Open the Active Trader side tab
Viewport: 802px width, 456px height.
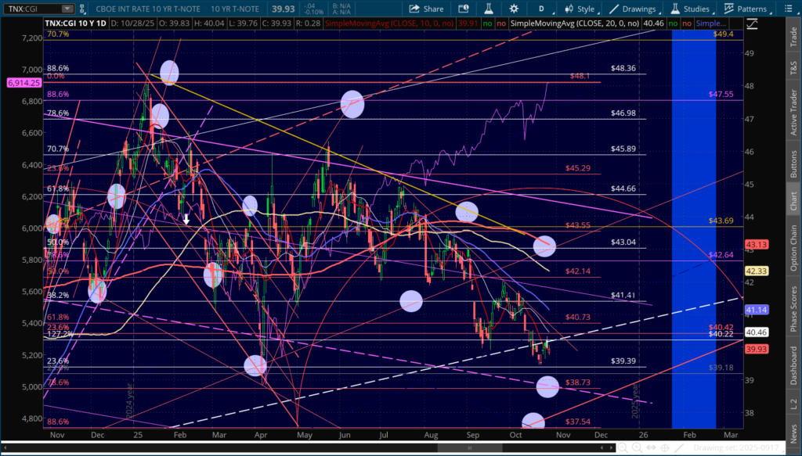tap(793, 113)
